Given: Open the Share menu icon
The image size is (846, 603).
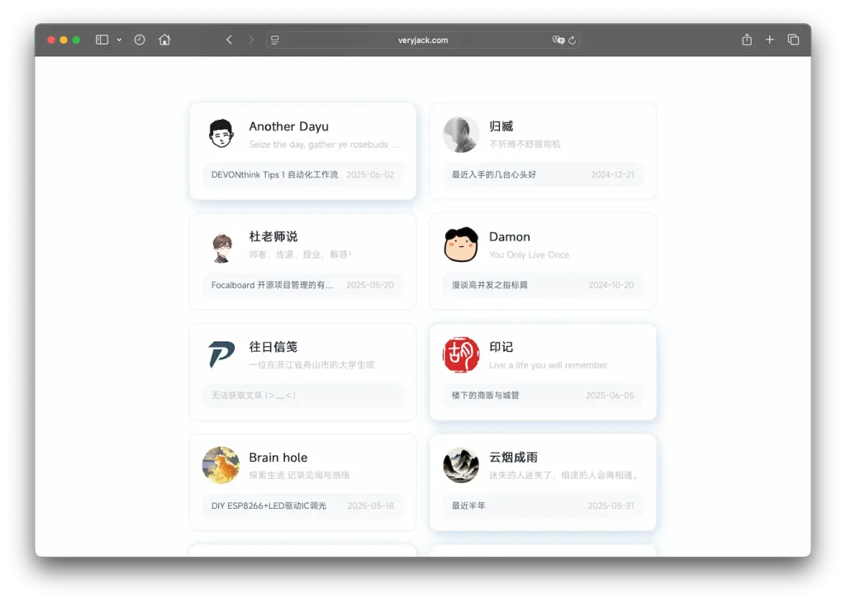Looking at the screenshot, I should point(747,40).
